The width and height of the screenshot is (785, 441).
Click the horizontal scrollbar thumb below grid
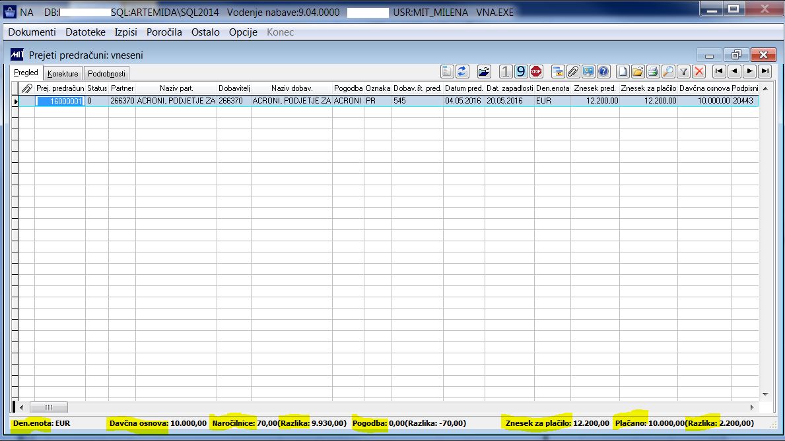49,407
